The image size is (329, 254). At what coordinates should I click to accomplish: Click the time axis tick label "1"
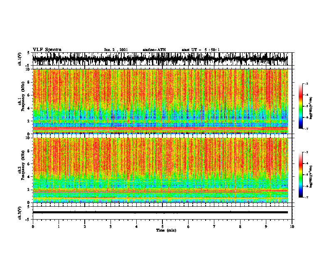pos(59,227)
